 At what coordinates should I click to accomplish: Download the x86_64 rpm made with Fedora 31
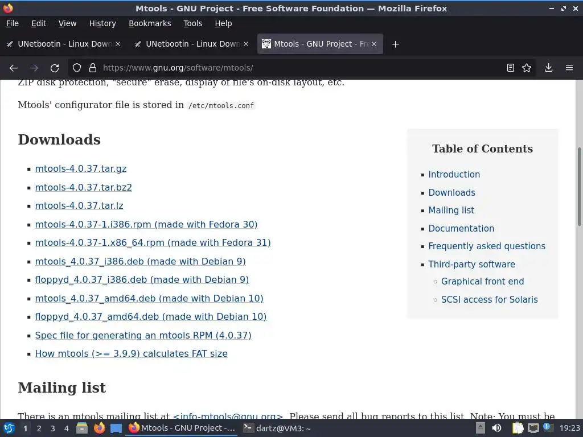click(x=153, y=242)
